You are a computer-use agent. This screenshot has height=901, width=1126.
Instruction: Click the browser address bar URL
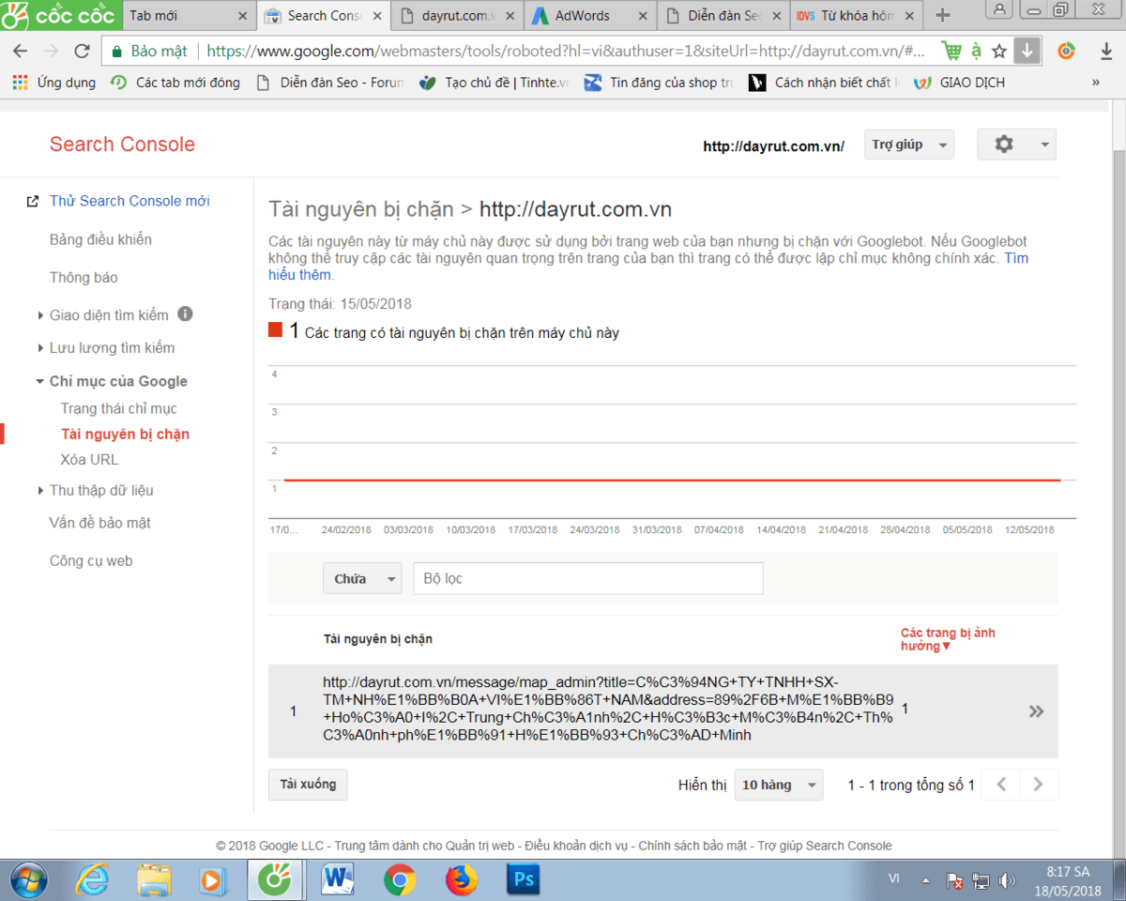click(565, 51)
